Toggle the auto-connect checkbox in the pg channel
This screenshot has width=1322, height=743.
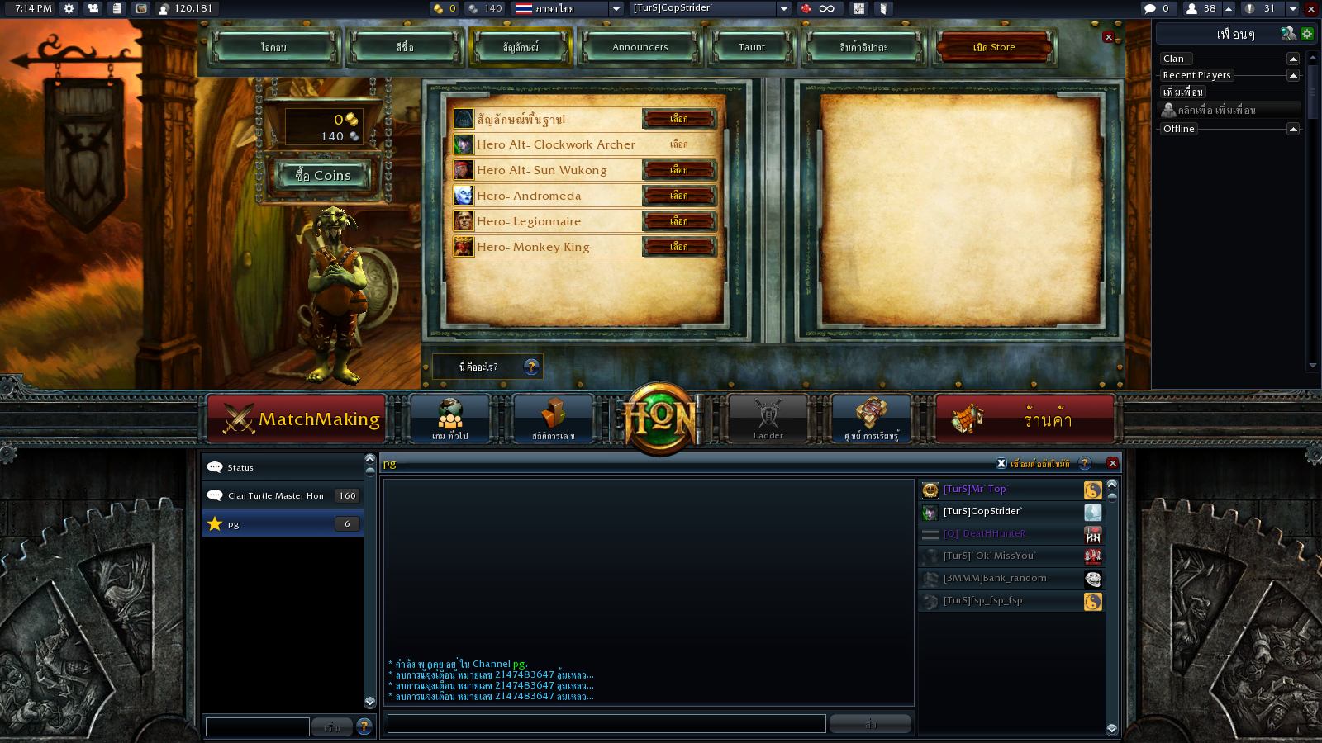tap(1001, 463)
